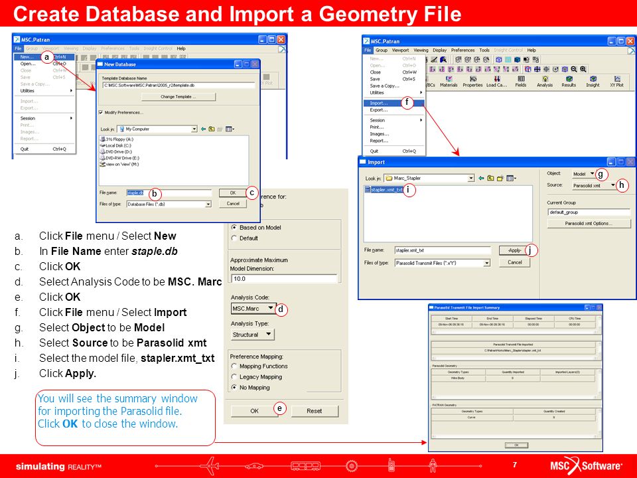Open Viewport menu in right Patran window
The image size is (637, 478).
coord(400,50)
